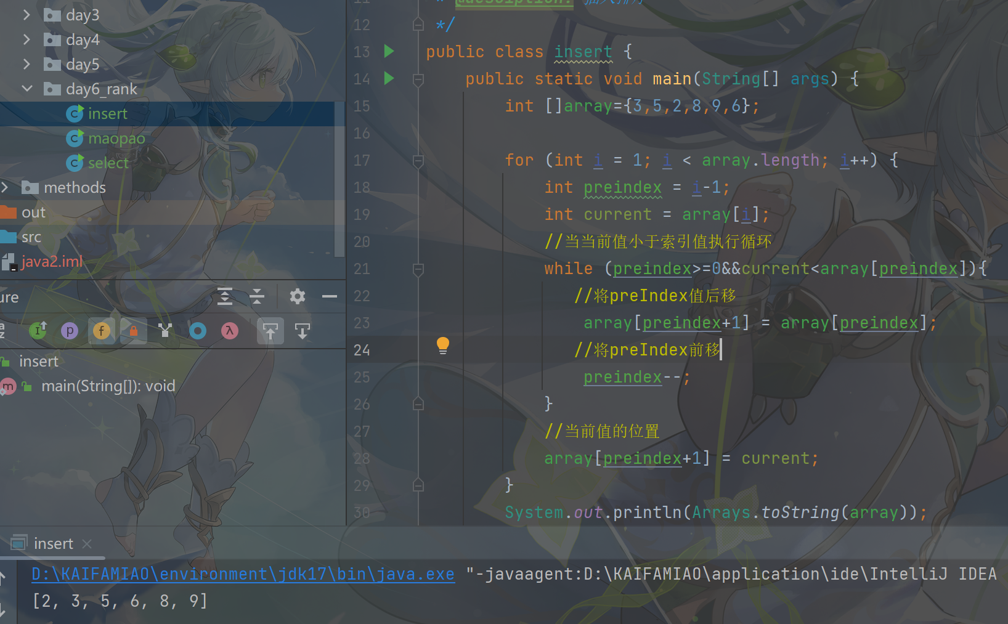This screenshot has height=624, width=1008.
Task: Collapse the day6_rank folder chevron
Action: click(26, 89)
